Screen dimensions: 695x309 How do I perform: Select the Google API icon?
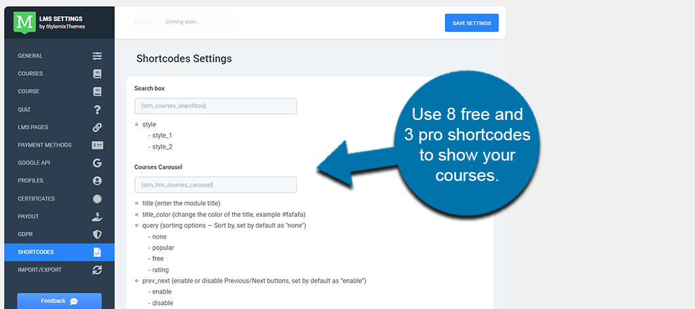[x=97, y=163]
